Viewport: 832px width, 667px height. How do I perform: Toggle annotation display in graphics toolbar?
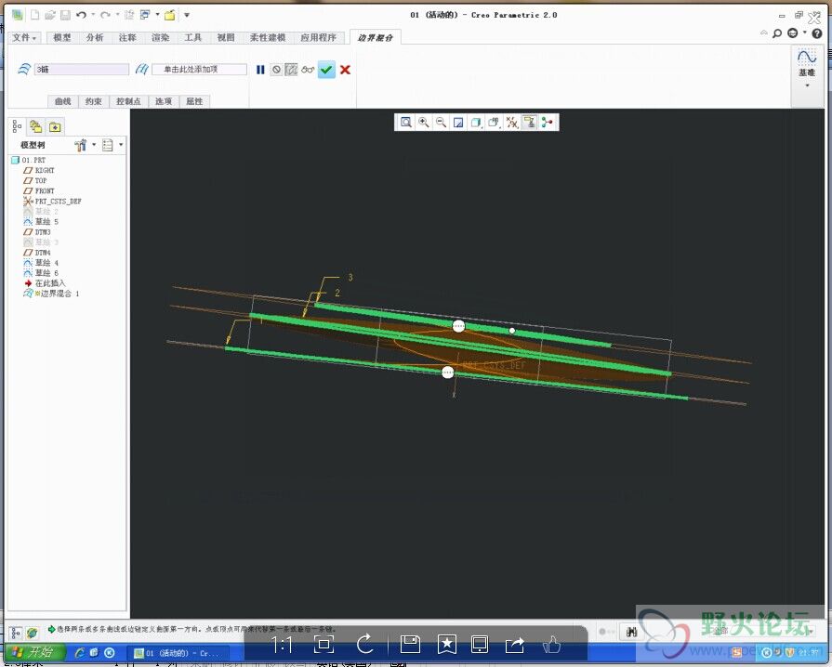528,122
